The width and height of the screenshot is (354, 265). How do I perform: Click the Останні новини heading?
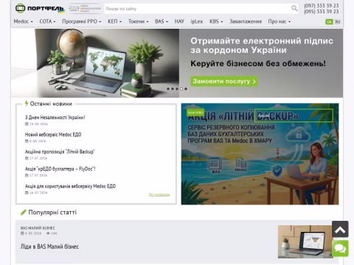tap(51, 104)
